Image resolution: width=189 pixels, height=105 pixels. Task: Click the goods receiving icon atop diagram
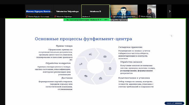[90, 54]
